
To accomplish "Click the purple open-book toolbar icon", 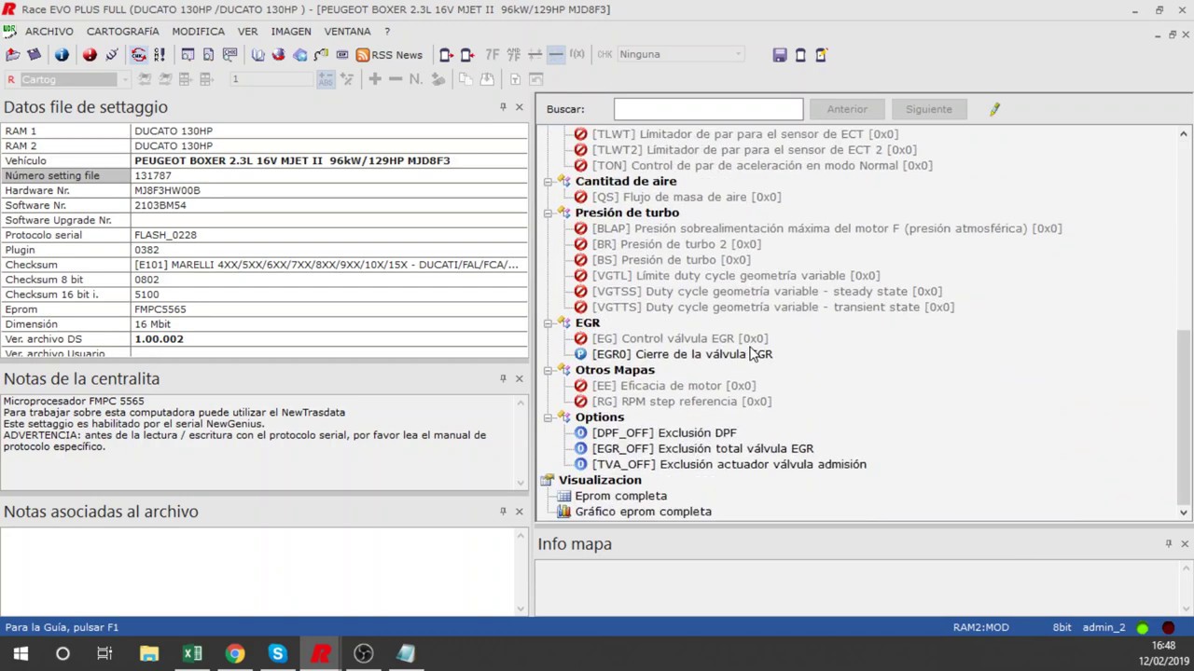I will tap(257, 55).
